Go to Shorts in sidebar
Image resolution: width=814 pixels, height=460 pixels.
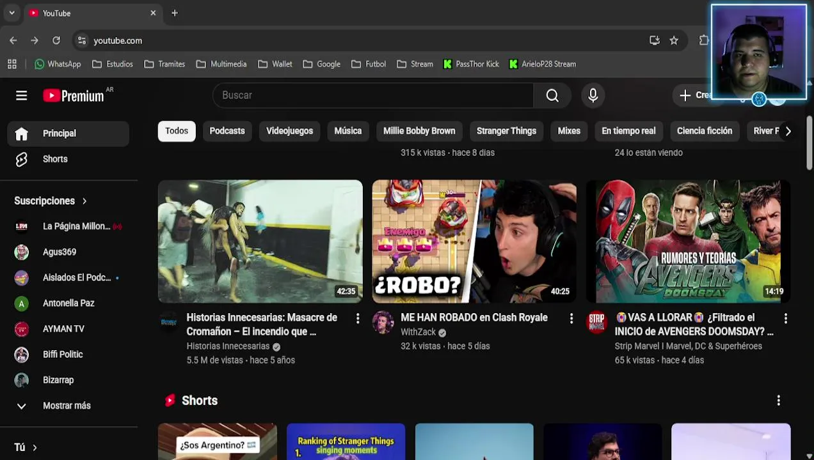[68, 159]
